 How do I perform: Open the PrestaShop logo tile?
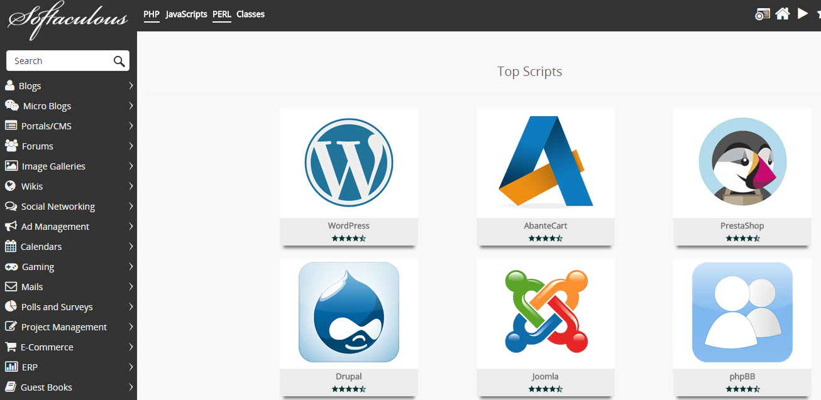click(742, 163)
